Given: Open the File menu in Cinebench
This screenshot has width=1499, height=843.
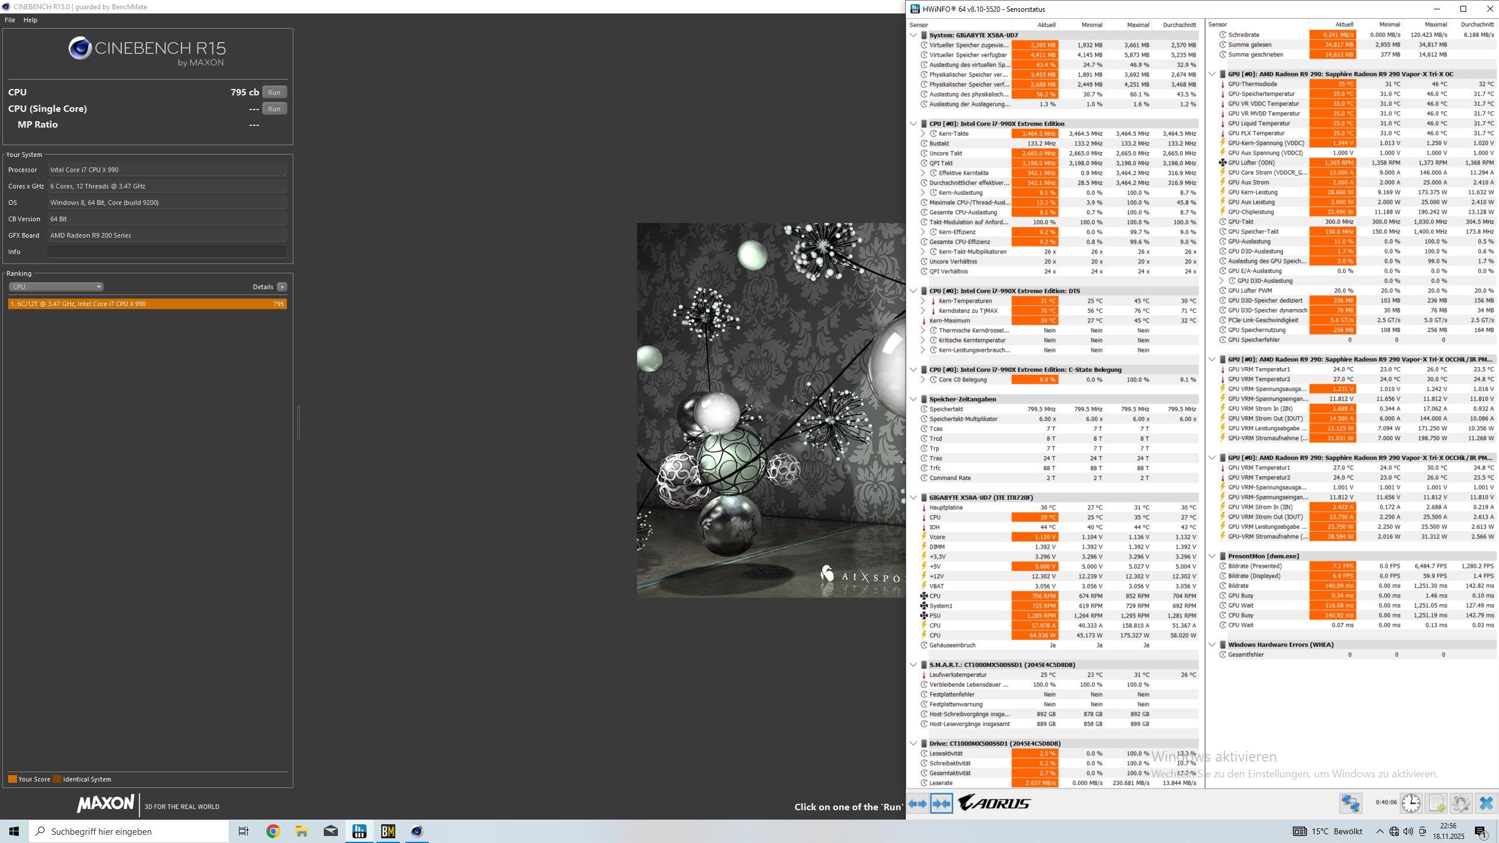Looking at the screenshot, I should [10, 20].
